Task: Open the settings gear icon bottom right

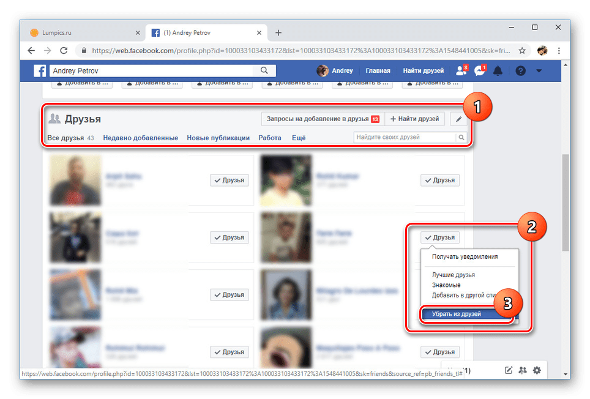Action: pos(537,370)
